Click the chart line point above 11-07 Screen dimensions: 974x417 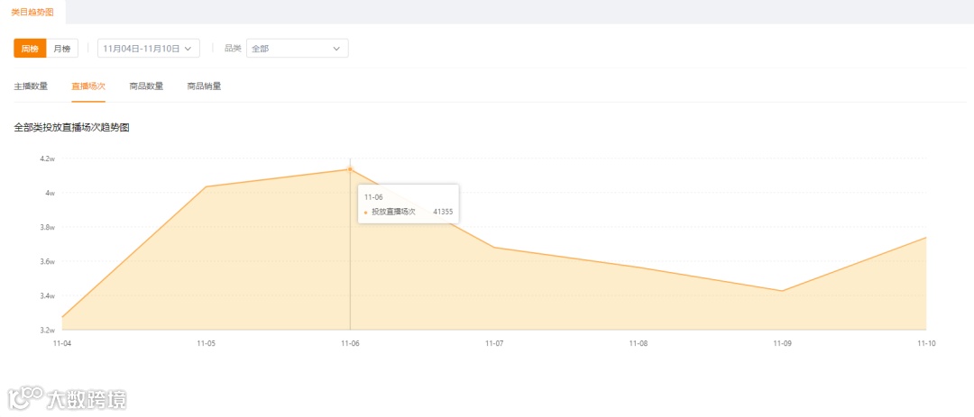pyautogui.click(x=494, y=247)
